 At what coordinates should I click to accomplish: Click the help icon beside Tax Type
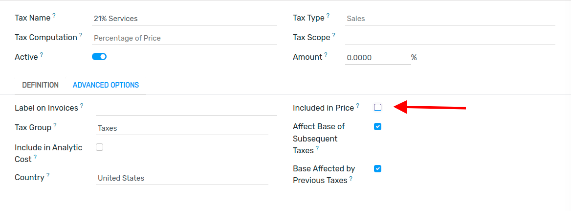(x=328, y=16)
